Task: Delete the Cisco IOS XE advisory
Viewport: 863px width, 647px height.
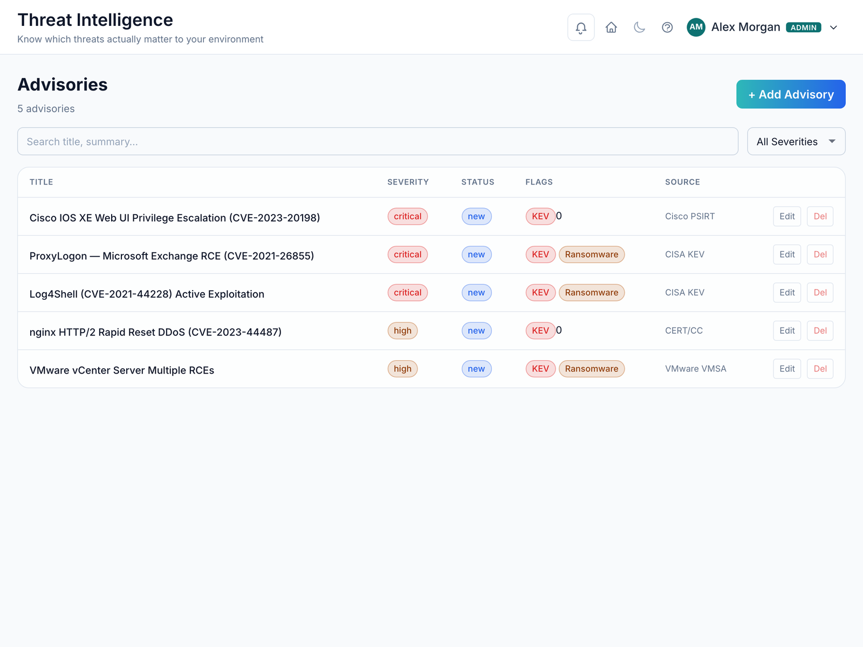Action: 820,216
